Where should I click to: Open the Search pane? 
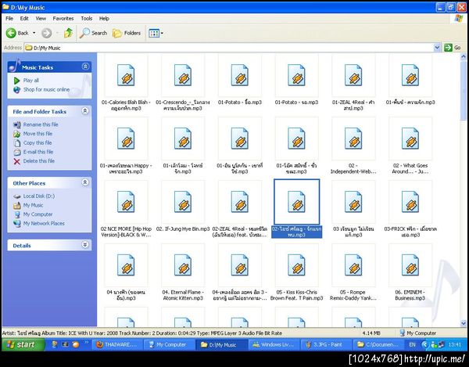click(93, 33)
